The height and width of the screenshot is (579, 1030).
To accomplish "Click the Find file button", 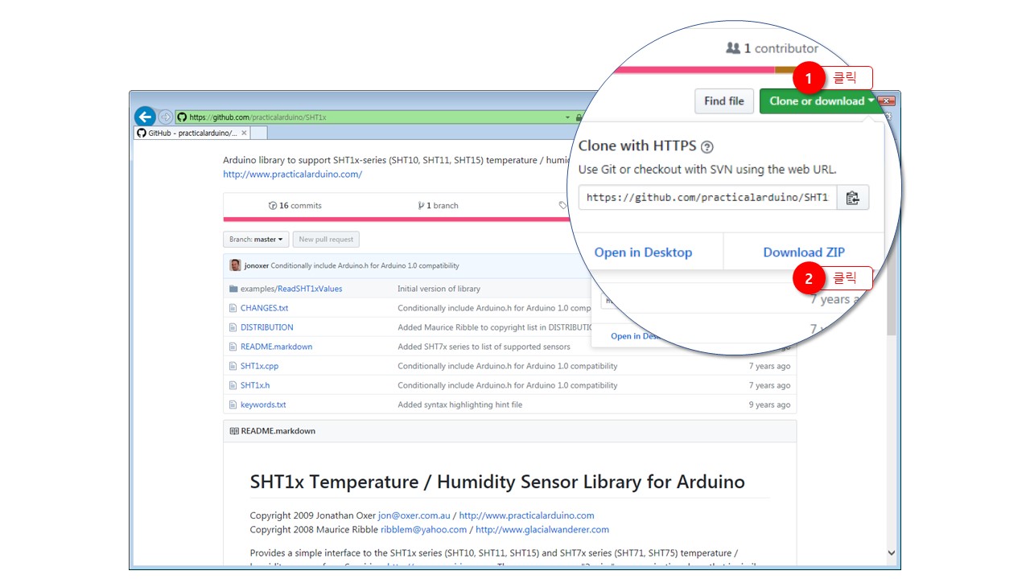I will [x=724, y=101].
